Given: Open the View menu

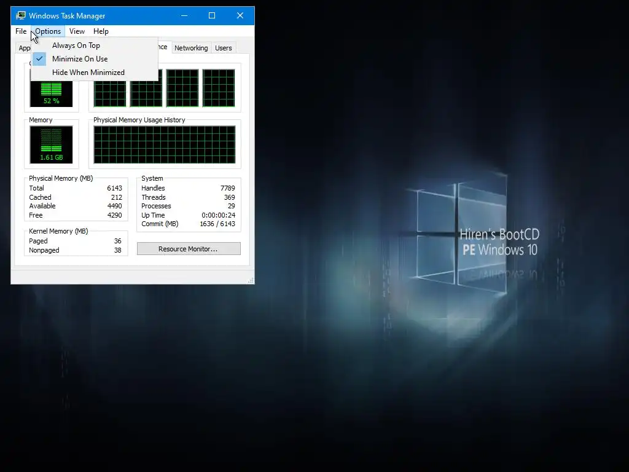Looking at the screenshot, I should 77,31.
